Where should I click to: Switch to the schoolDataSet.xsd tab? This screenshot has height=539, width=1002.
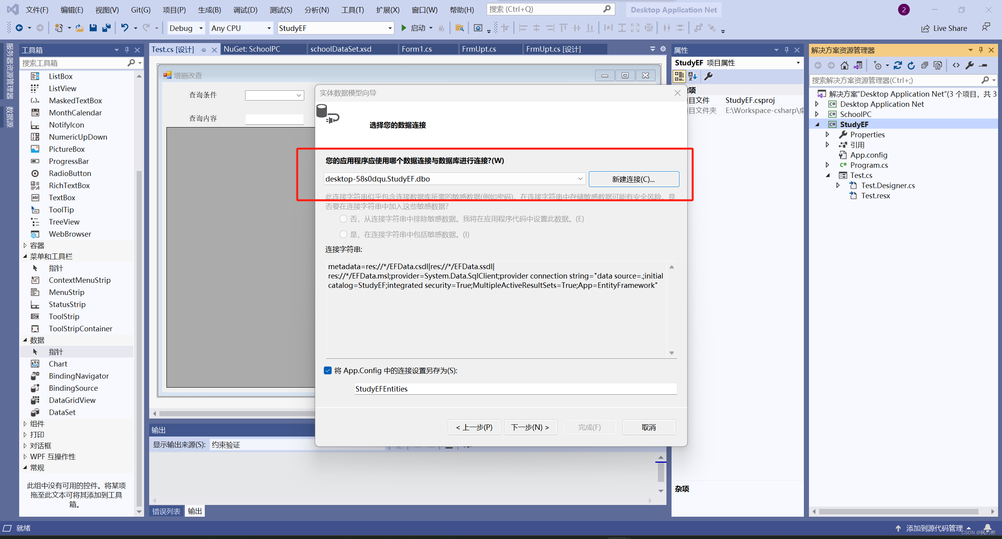click(x=341, y=49)
